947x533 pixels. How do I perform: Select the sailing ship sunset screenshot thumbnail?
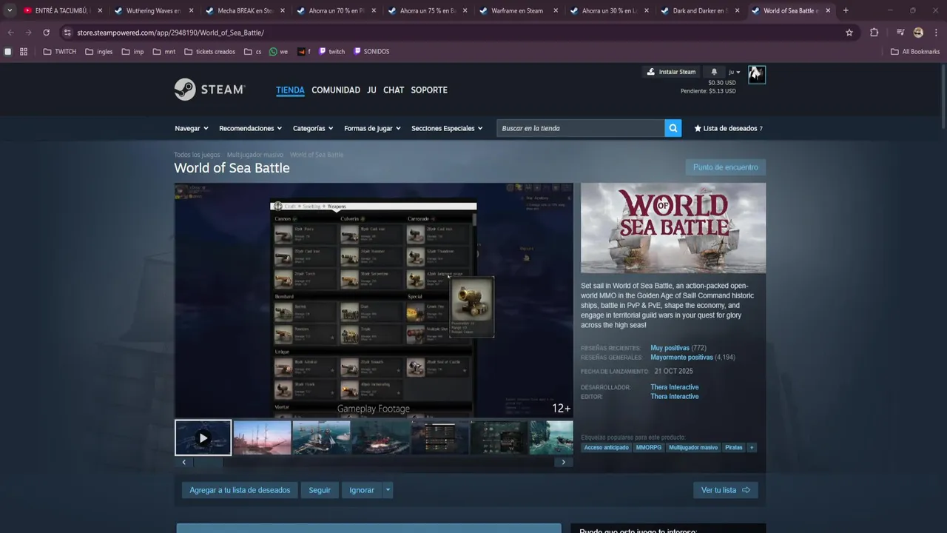(262, 438)
